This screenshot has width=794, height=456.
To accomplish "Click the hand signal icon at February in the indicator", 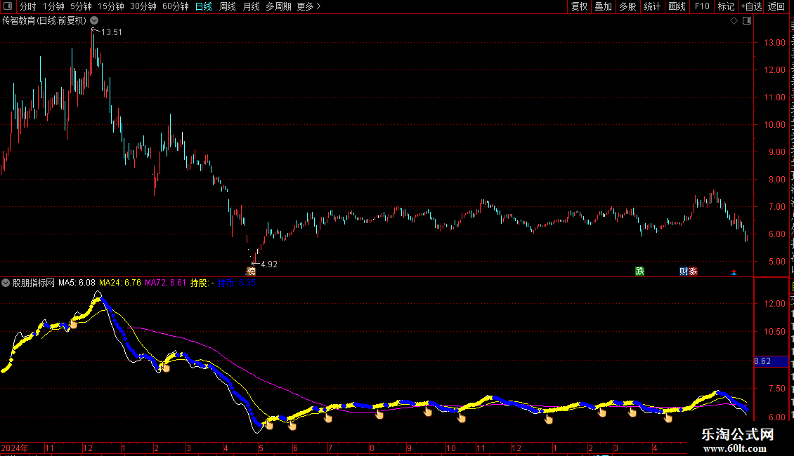I will tap(166, 368).
